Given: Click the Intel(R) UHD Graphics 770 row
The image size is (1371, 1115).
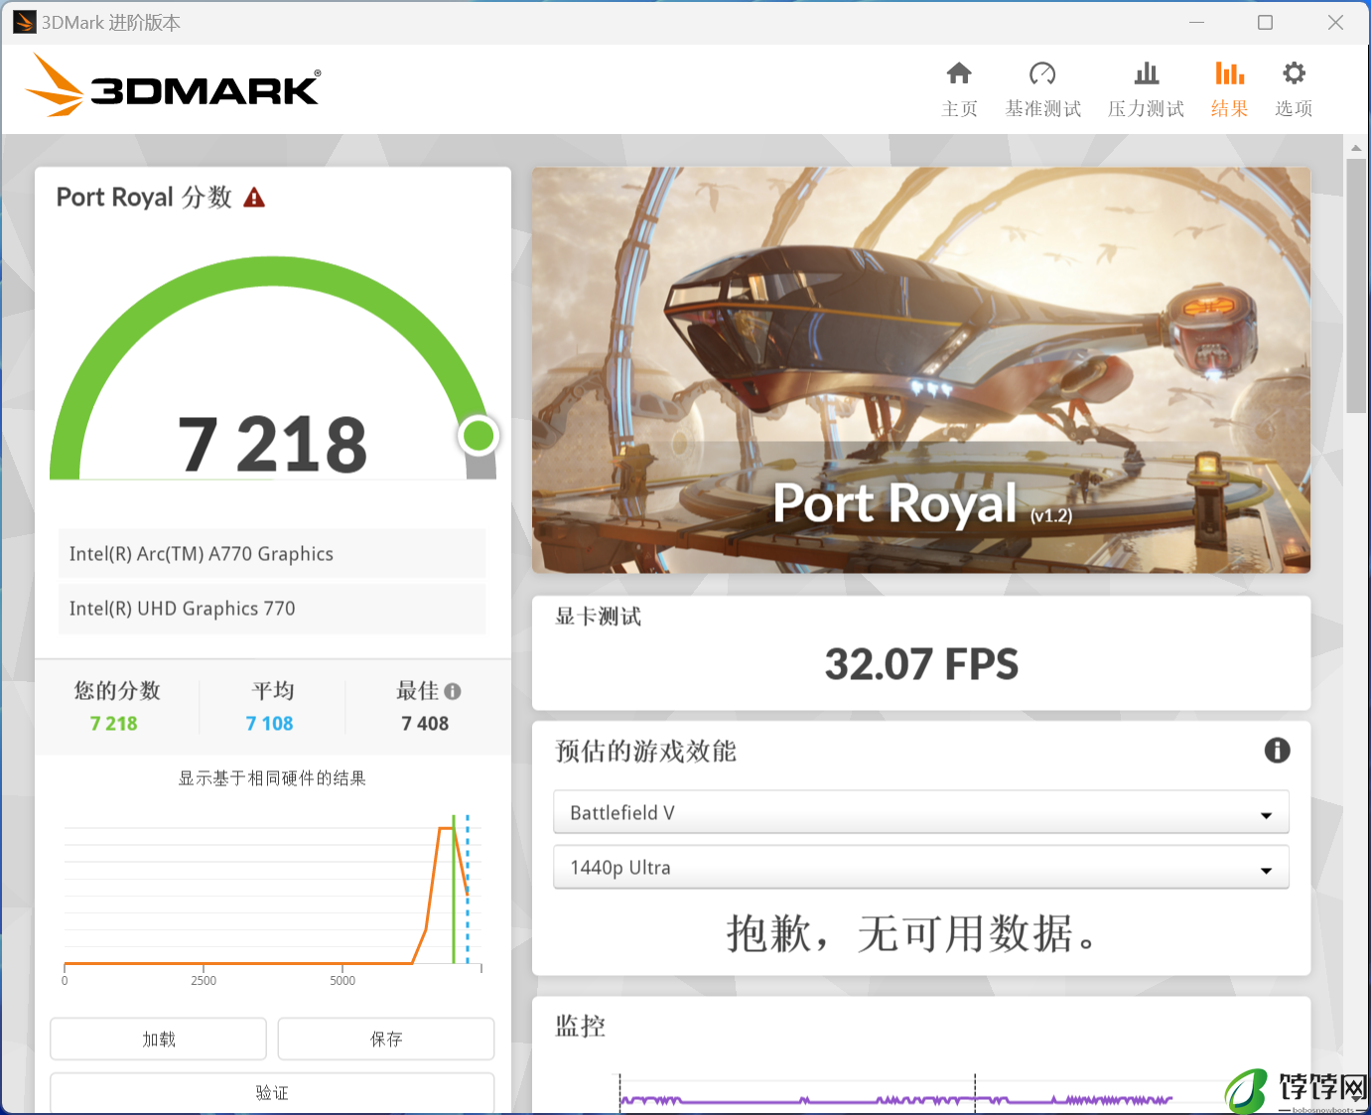Looking at the screenshot, I should tap(272, 609).
